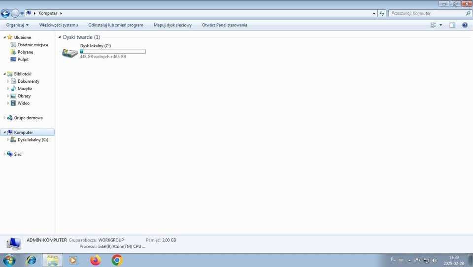Click the Dysk lokalny (C:) label in main pane

(x=96, y=46)
